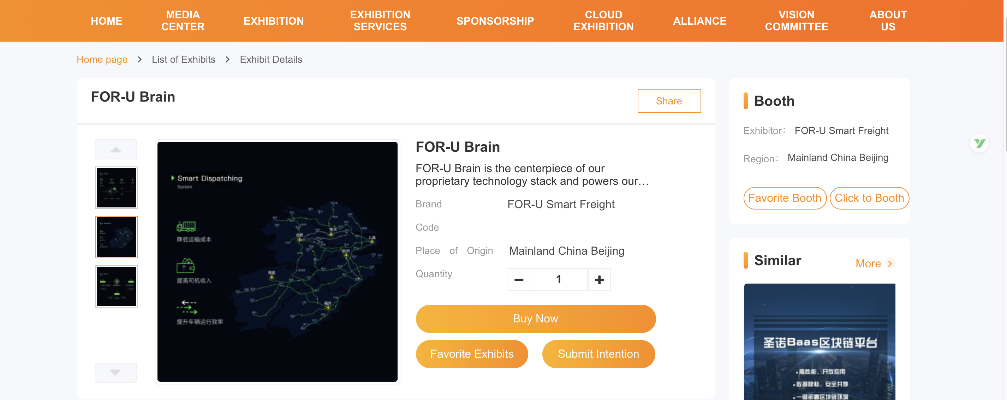Go back via Home page breadcrumb
This screenshot has width=1007, height=400.
pyautogui.click(x=102, y=60)
